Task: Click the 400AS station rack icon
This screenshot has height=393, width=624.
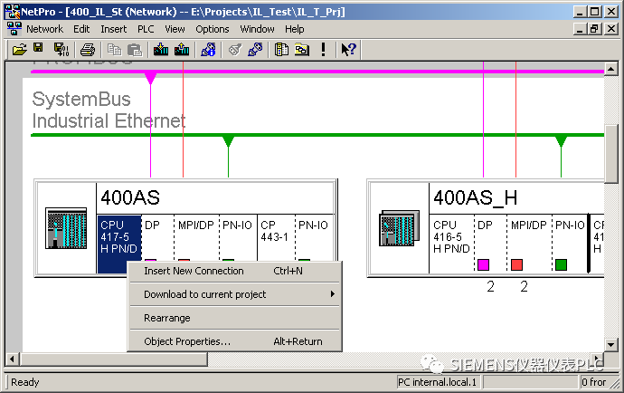Action: [x=66, y=228]
